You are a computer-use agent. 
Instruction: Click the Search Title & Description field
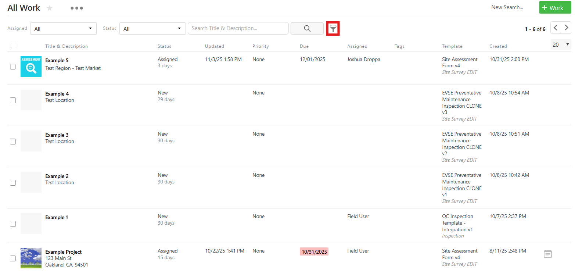pos(238,28)
